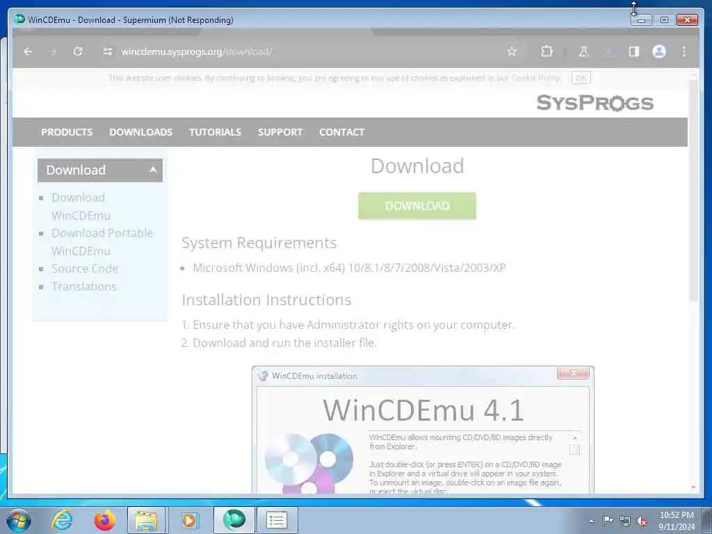
Task: Click the System Requirements heading
Action: [x=259, y=243]
